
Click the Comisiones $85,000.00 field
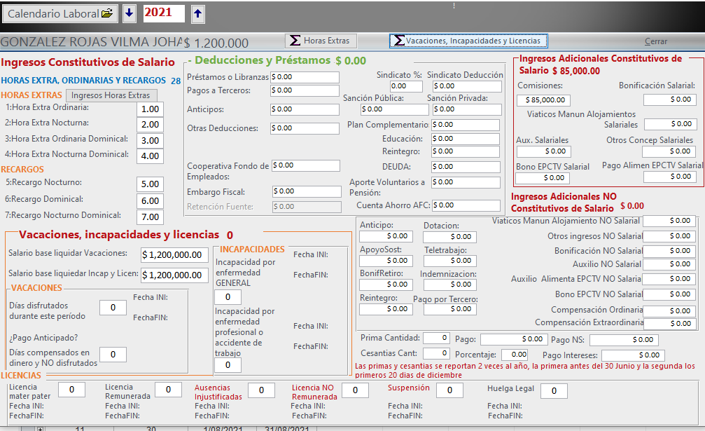click(x=543, y=100)
